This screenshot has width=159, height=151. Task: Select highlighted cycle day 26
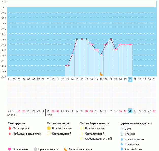tap(130, 79)
